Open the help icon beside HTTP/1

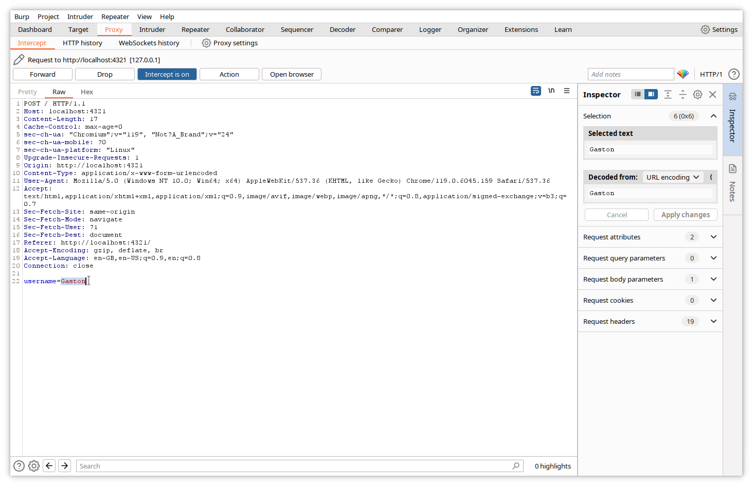[734, 74]
